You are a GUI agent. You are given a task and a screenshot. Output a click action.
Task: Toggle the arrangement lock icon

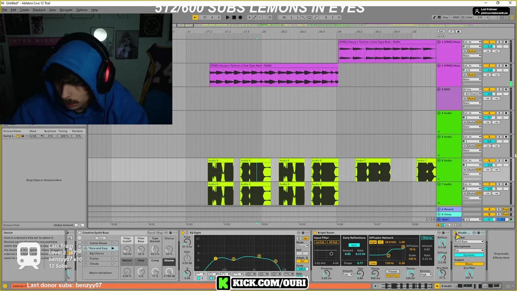tap(458, 31)
